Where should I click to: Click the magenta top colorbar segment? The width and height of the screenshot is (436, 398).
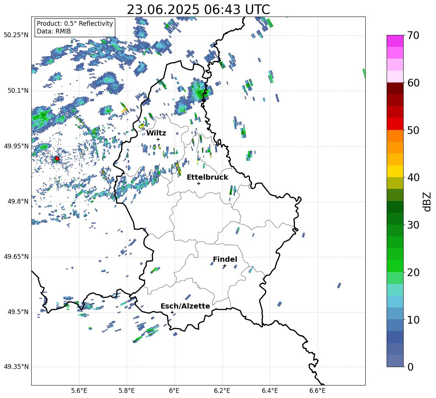click(x=395, y=41)
